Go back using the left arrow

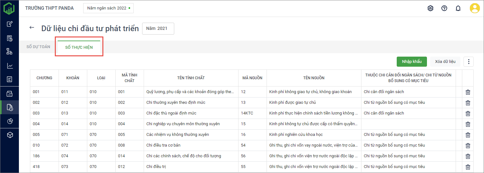point(32,28)
